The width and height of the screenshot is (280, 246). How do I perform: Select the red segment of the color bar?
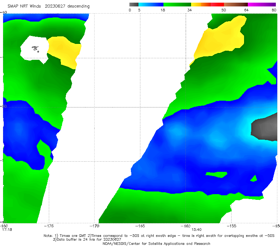tap(217, 5)
